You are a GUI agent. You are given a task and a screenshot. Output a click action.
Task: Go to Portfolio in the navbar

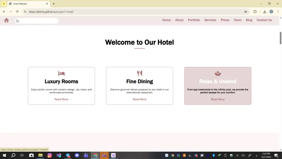tap(194, 20)
